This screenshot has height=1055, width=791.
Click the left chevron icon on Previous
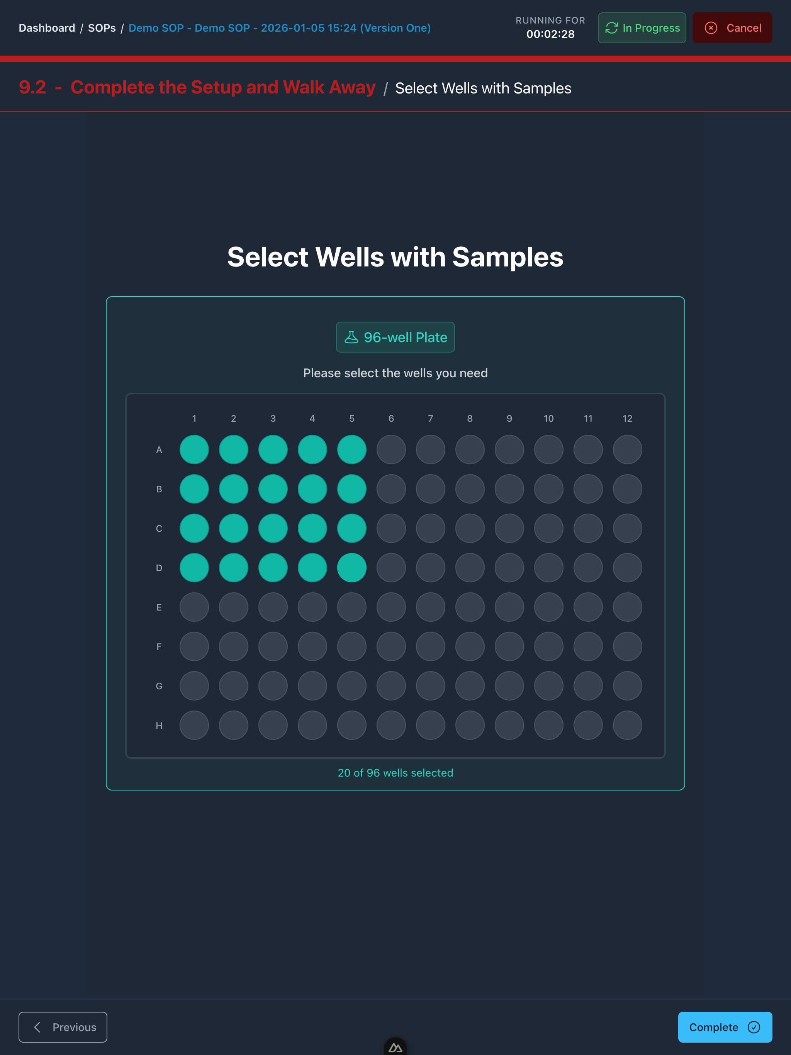pos(37,1027)
